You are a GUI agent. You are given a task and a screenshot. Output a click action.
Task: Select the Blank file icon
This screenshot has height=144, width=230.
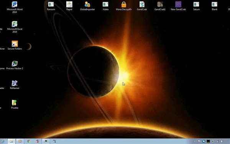point(214,6)
